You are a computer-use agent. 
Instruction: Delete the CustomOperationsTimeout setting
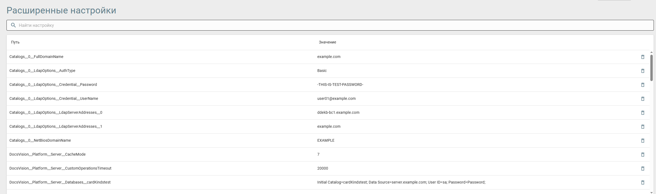click(643, 169)
